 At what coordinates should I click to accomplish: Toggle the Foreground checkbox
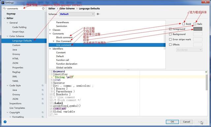pos(170,29)
